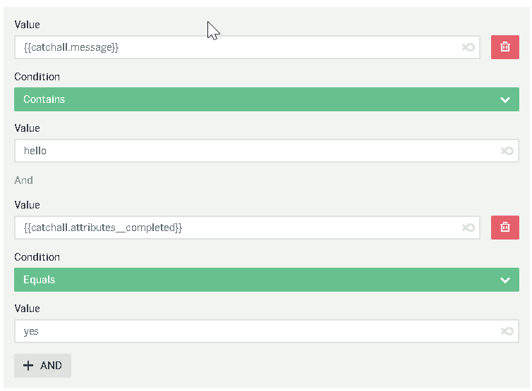Click the Condition label above Contains

(x=37, y=77)
